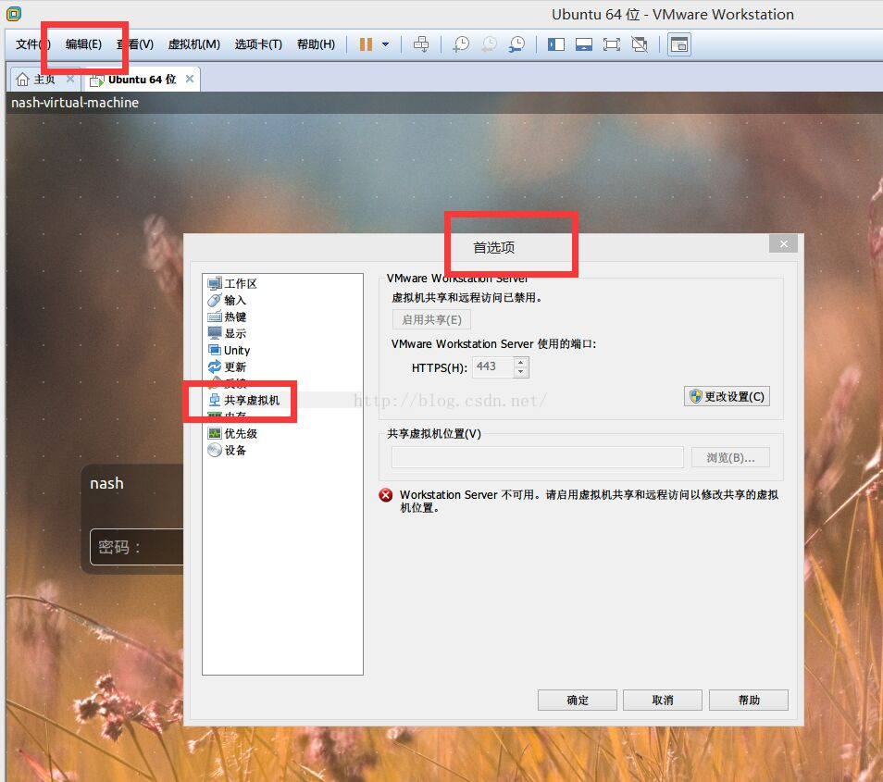Click the red error icon
Viewport: 883px width, 782px height.
[x=386, y=495]
